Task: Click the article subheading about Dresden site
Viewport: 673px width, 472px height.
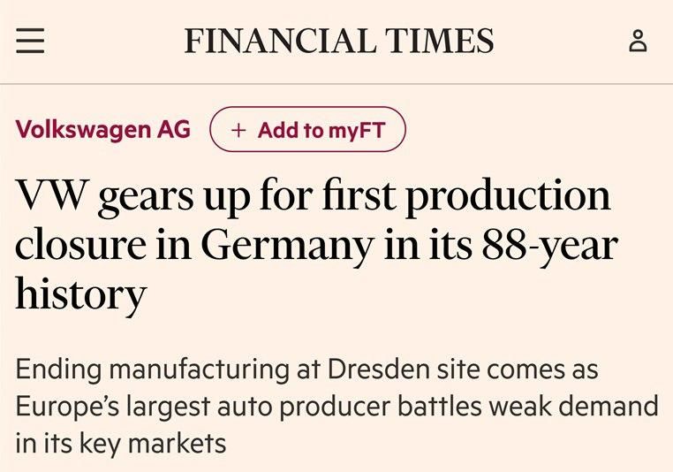Action: [336, 406]
